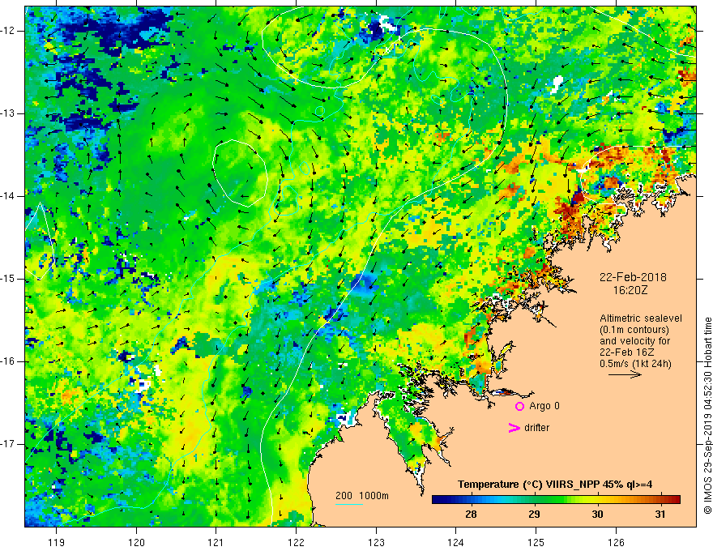The height and width of the screenshot is (551, 713).
Task: Click the Temperature VIIRS_NPP title text
Action: click(x=555, y=485)
